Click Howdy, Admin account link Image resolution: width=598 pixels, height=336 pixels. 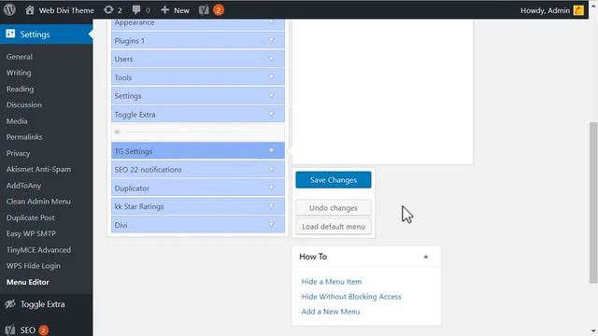545,10
